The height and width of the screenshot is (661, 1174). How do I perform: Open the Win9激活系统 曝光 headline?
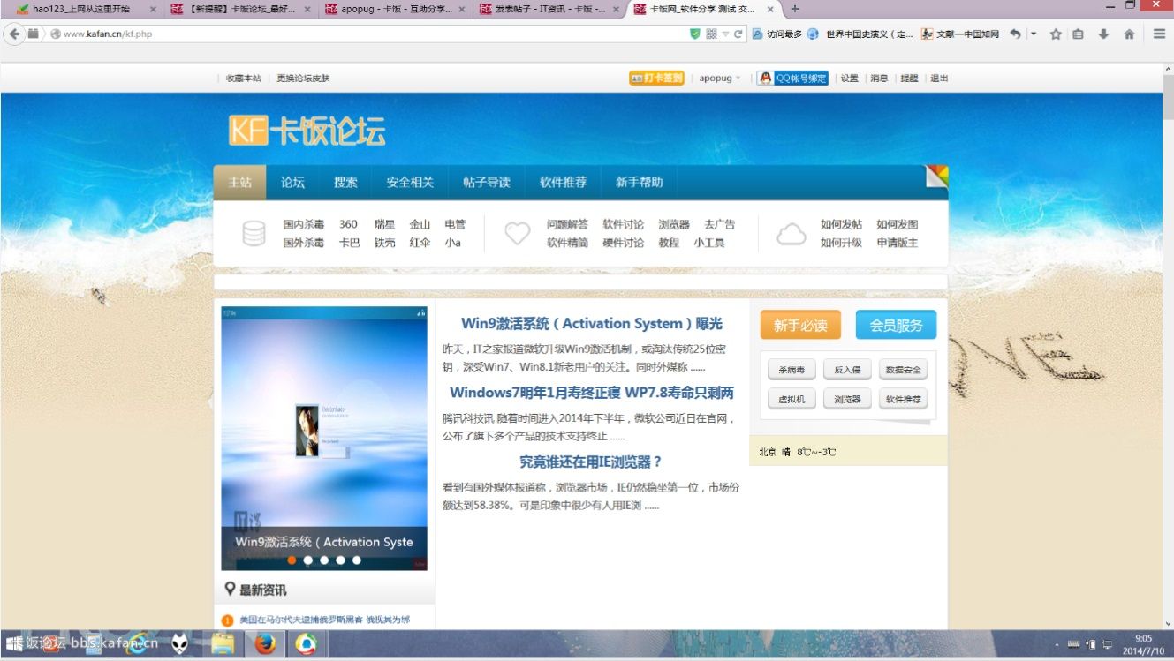pos(592,324)
